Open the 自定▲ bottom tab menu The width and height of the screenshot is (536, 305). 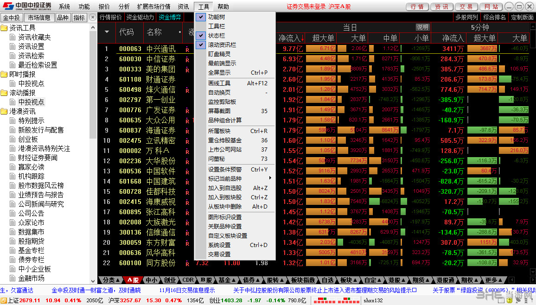tap(372, 280)
